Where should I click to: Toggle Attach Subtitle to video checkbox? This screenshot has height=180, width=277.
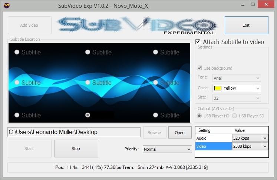coord(198,42)
